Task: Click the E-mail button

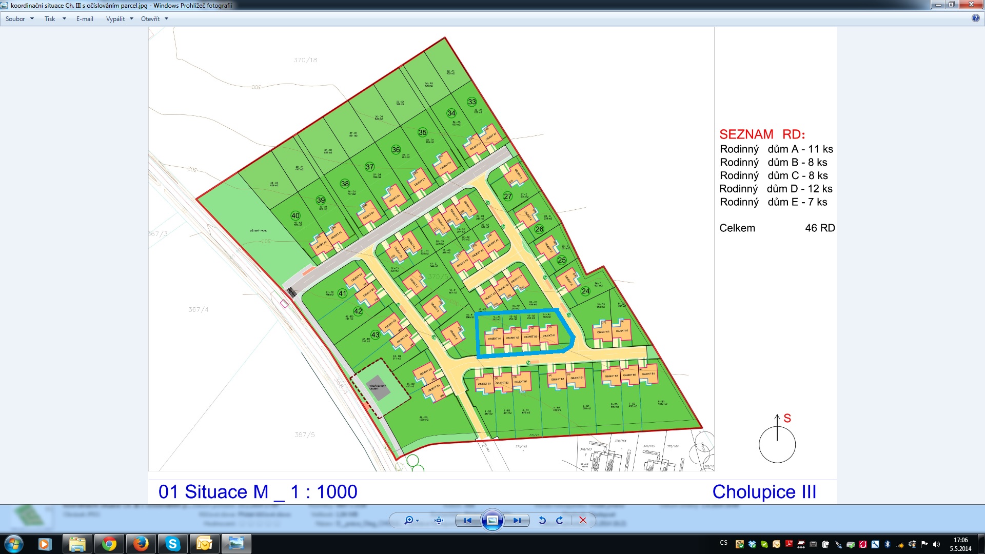Action: (85, 19)
